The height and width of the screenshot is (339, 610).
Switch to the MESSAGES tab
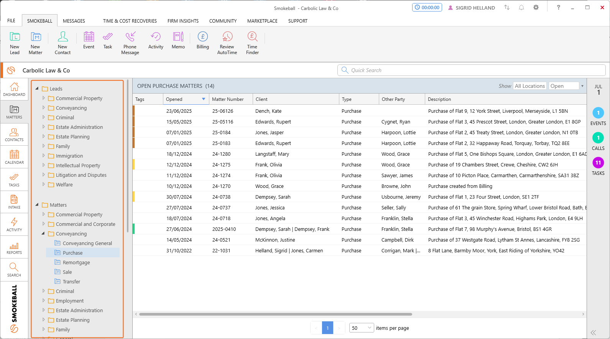coord(74,21)
